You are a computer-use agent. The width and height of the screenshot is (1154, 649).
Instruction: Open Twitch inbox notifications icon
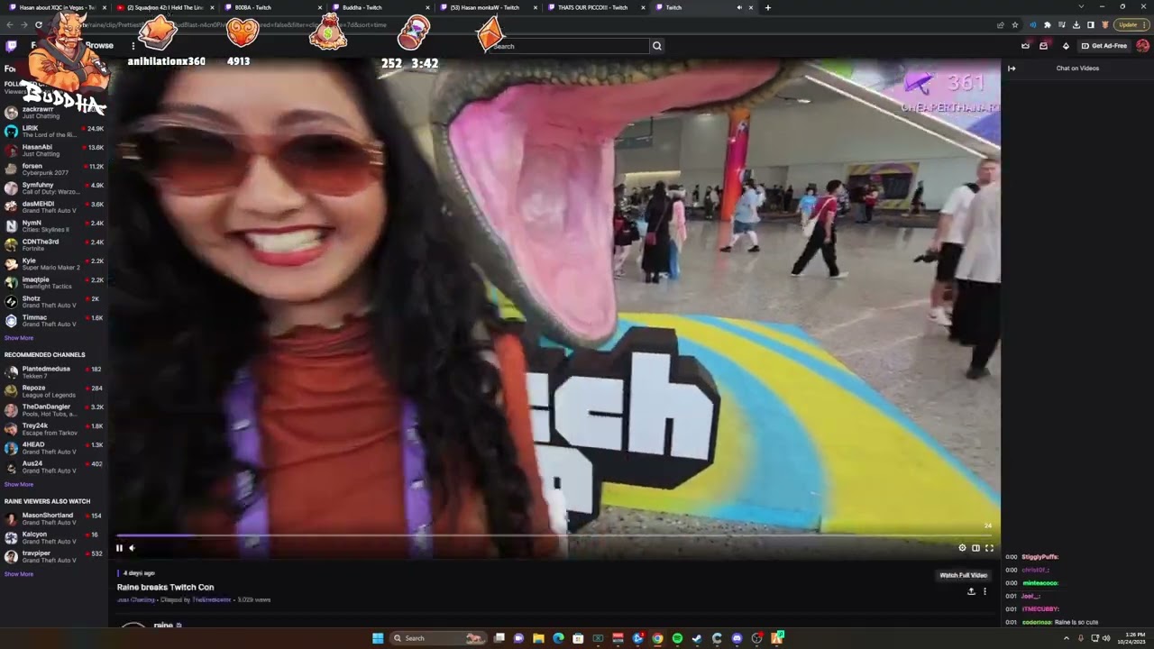click(x=1043, y=46)
